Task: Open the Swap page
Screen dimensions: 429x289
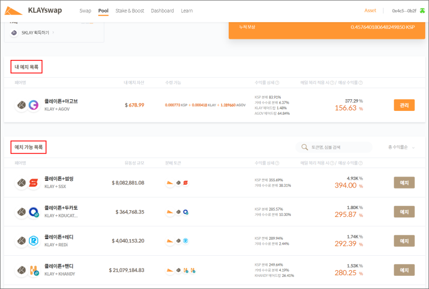Action: 85,11
